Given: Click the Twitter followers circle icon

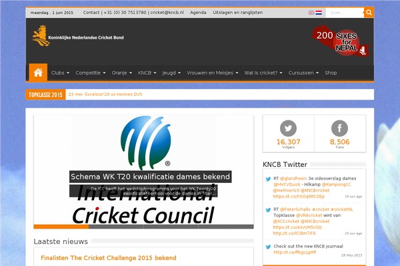Looking at the screenshot, I should coord(288,128).
